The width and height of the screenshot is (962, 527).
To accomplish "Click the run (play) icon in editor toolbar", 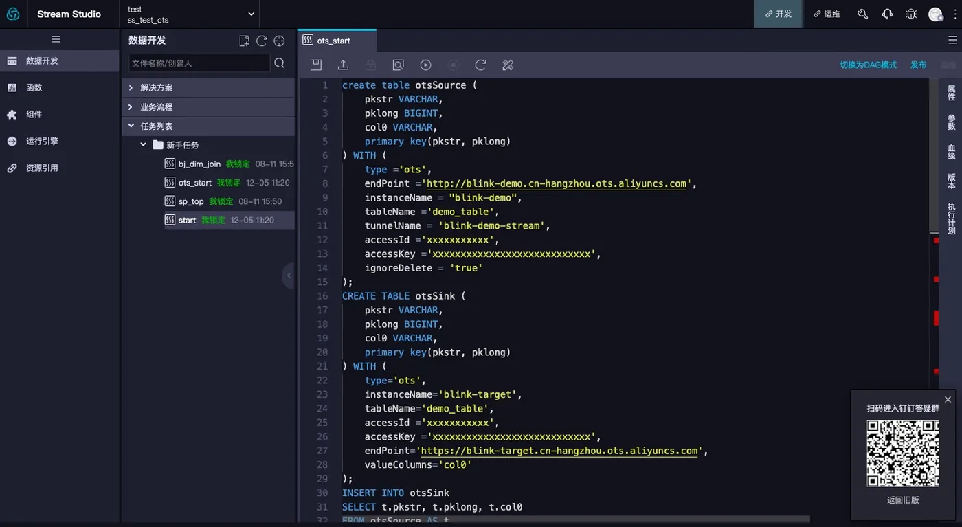I will point(426,65).
